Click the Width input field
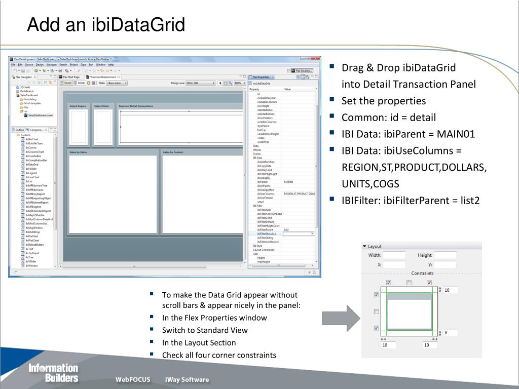Screen dimensions: 519x389 (x=394, y=255)
